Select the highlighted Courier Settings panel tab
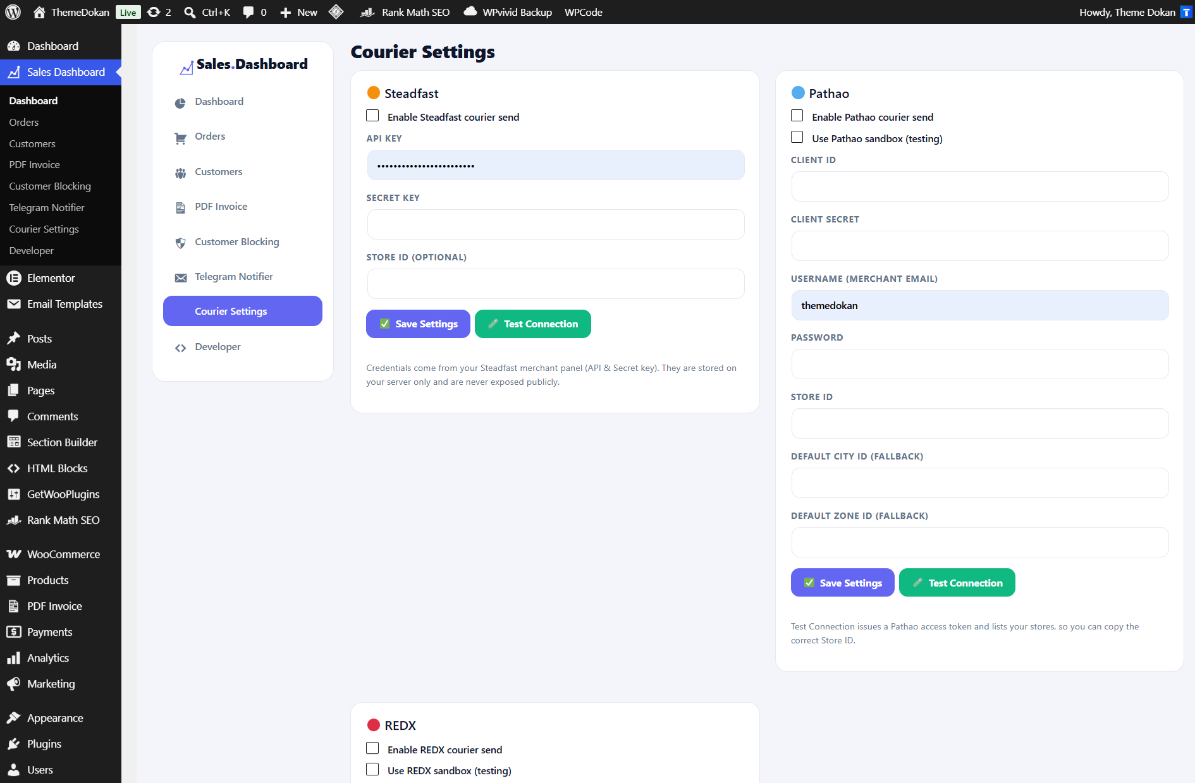The width and height of the screenshot is (1195, 783). [x=243, y=311]
